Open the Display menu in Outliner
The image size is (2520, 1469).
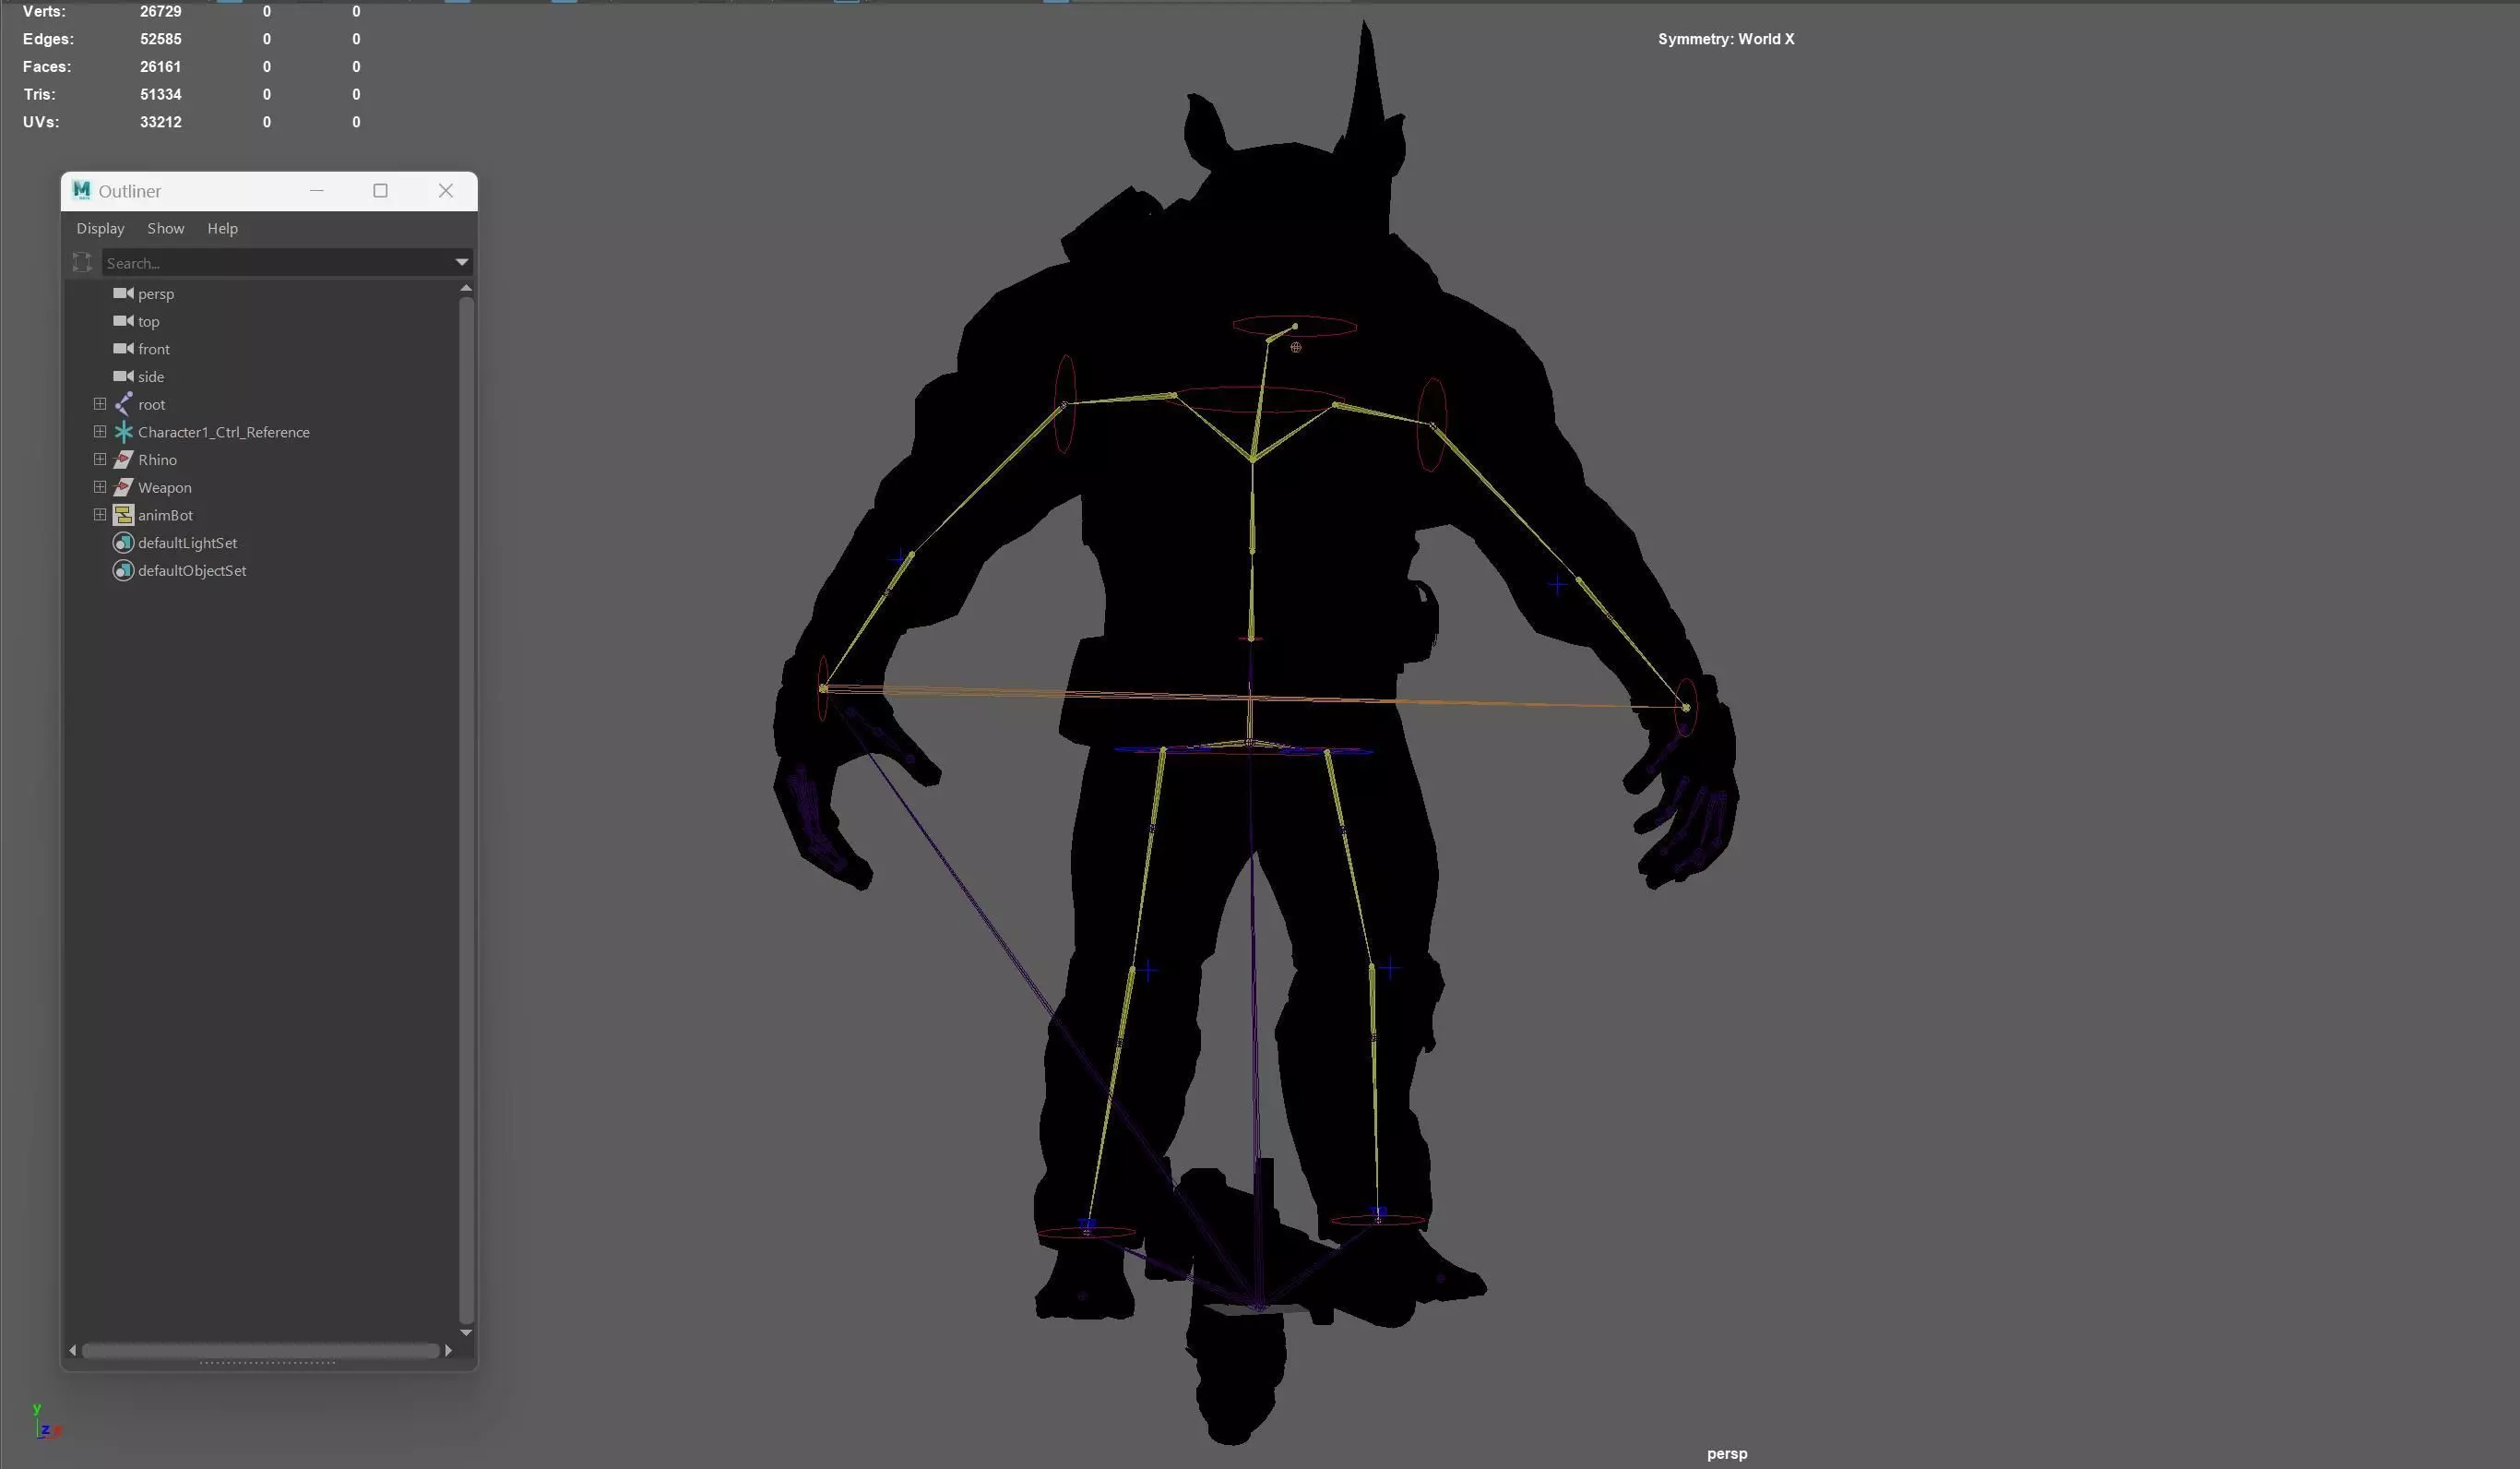[x=100, y=228]
